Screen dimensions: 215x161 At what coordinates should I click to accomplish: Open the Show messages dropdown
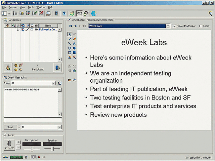point(54,83)
